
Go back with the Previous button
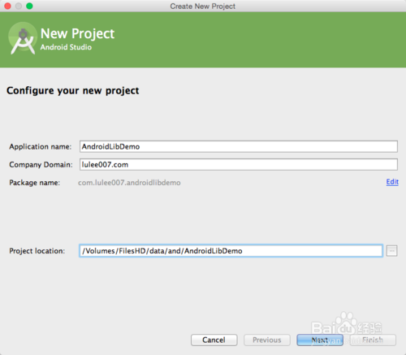pyautogui.click(x=267, y=340)
